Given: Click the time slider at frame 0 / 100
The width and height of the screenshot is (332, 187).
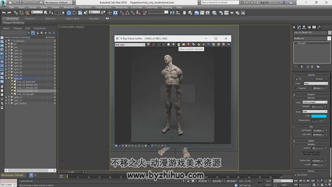Looking at the screenshot, I should [71, 172].
